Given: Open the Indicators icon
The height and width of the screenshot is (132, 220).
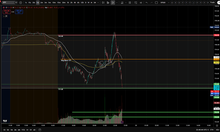Looking at the screenshot, I should click(x=122, y=3).
